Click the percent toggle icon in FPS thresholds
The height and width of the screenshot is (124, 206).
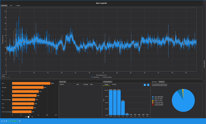145,85
